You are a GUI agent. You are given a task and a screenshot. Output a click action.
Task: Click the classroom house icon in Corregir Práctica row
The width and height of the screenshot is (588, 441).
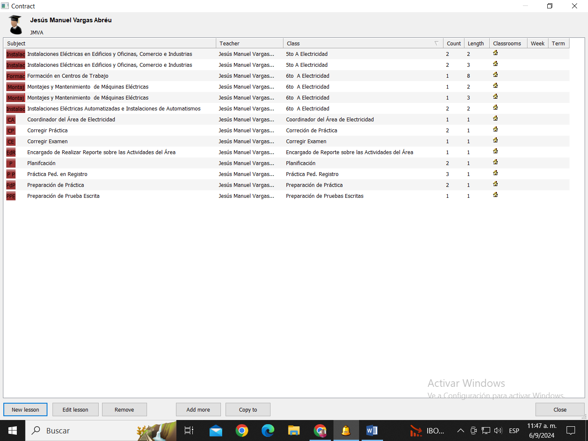[x=495, y=129]
